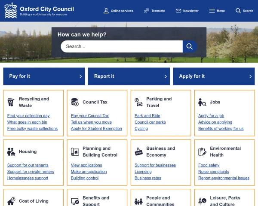This screenshot has height=206, width=258.
Task: Click the Environmental Health clipboard icon
Action: (x=202, y=151)
